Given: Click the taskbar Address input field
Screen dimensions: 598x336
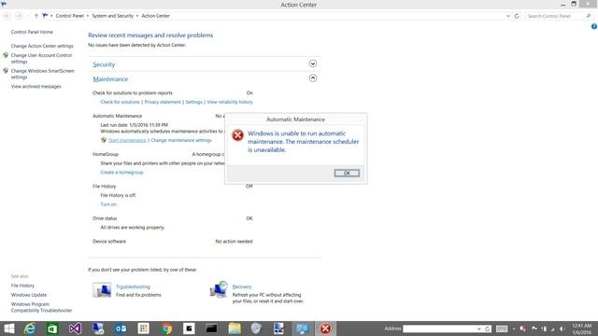Looking at the screenshot, I should (x=439, y=329).
